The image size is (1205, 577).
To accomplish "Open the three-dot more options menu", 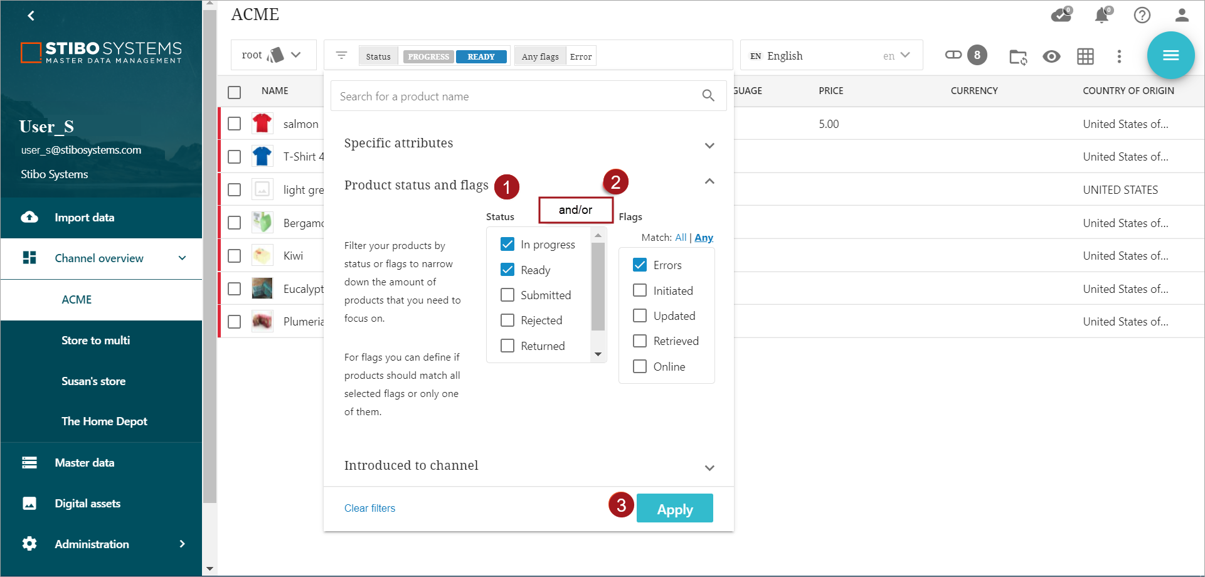I will click(x=1119, y=56).
